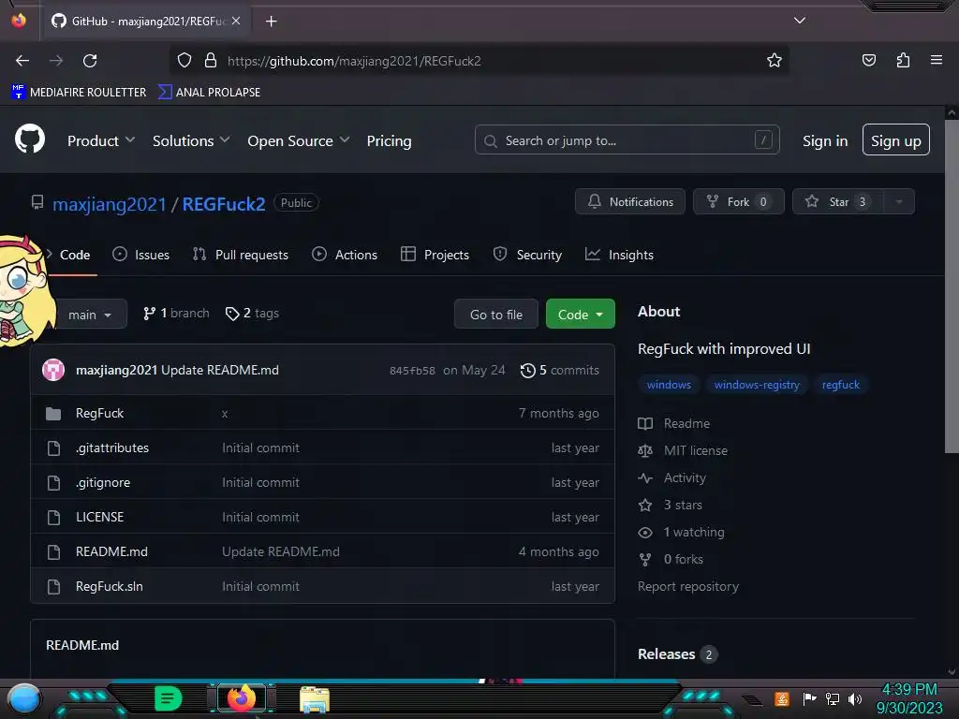Open the browser extensions puzzle icon

click(x=903, y=60)
